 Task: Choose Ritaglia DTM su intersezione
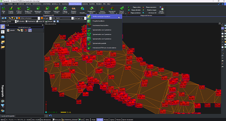click(x=28, y=10)
